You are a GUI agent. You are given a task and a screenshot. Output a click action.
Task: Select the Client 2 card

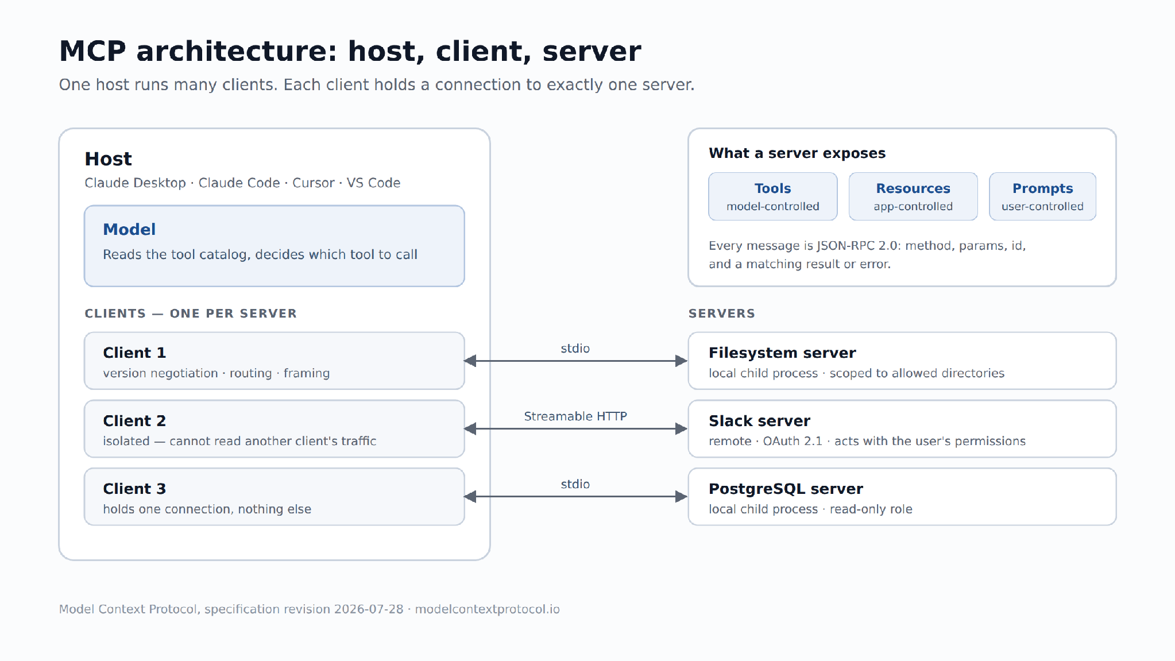point(274,428)
